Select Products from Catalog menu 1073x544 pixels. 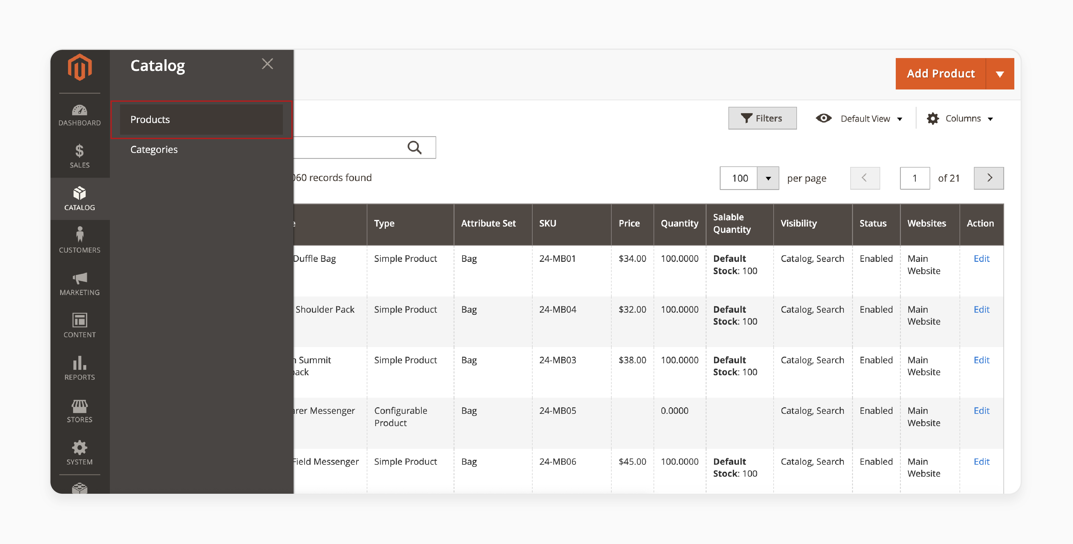pos(150,119)
